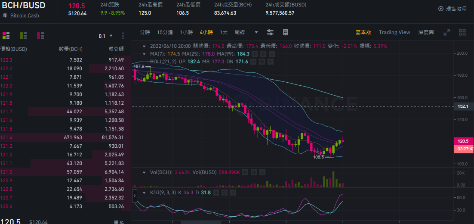This screenshot has width=474, height=224.
Task: Remove the Vol indicator with X
Action: click(x=262, y=172)
